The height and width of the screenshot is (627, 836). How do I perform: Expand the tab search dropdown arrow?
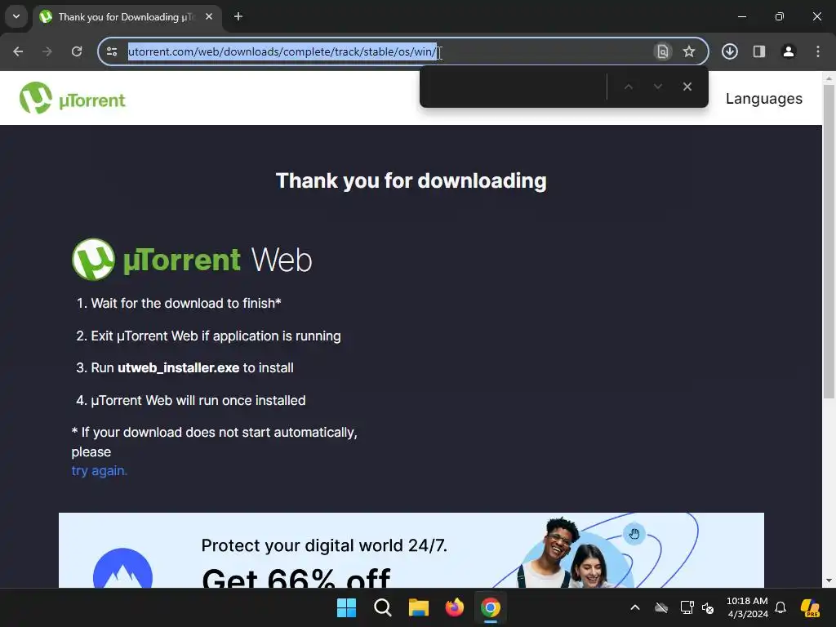pyautogui.click(x=16, y=16)
